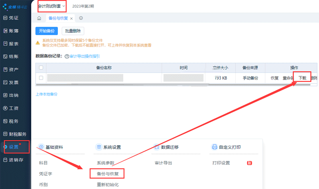Open the 凭证 voucher module
The image size is (319, 189).
click(11, 18)
